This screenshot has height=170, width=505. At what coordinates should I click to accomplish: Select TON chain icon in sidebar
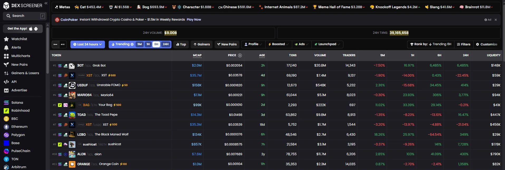6,159
